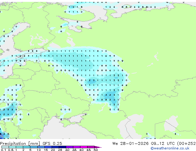The width and height of the screenshot is (196, 151).
Task: Pick legend swatch between 1 and 2
Action: [x=19, y=147]
